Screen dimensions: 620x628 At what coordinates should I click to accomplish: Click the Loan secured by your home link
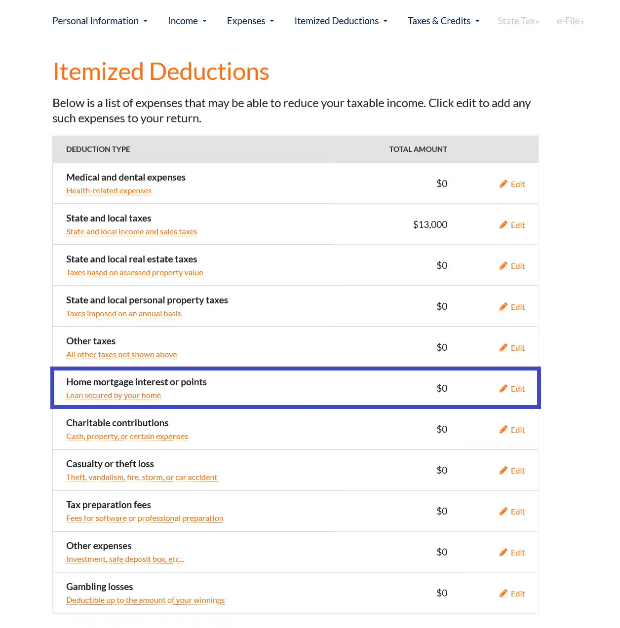point(113,395)
